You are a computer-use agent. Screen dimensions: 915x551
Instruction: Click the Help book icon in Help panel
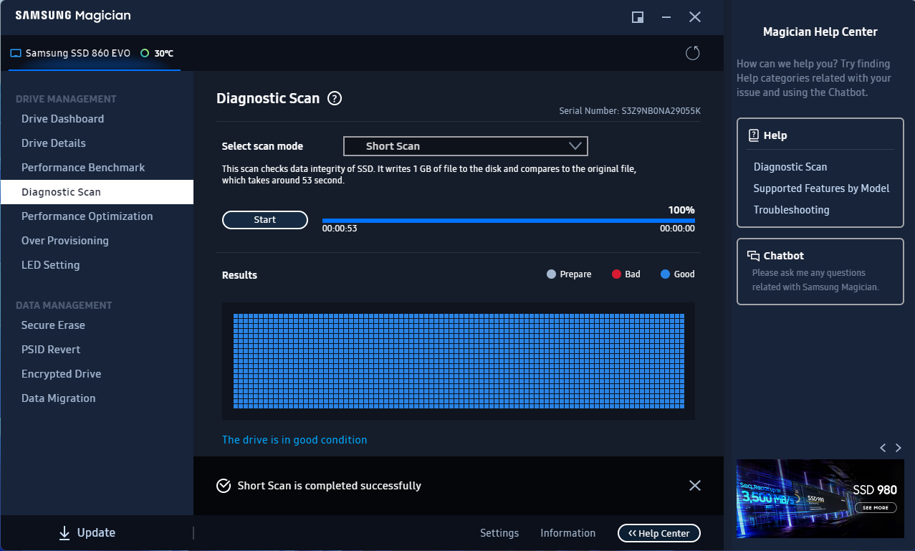coord(753,135)
